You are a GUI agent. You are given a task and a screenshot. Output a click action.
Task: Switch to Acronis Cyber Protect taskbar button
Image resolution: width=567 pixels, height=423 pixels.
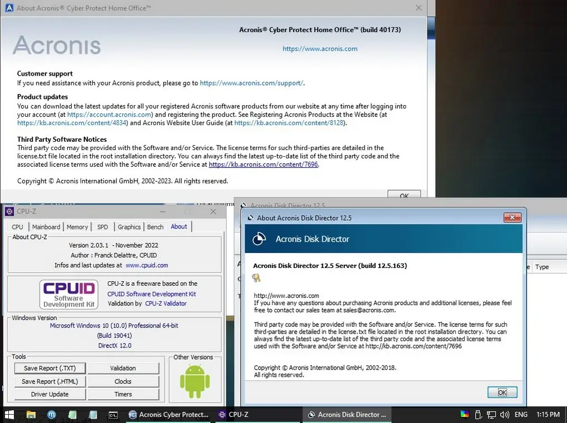point(169,415)
